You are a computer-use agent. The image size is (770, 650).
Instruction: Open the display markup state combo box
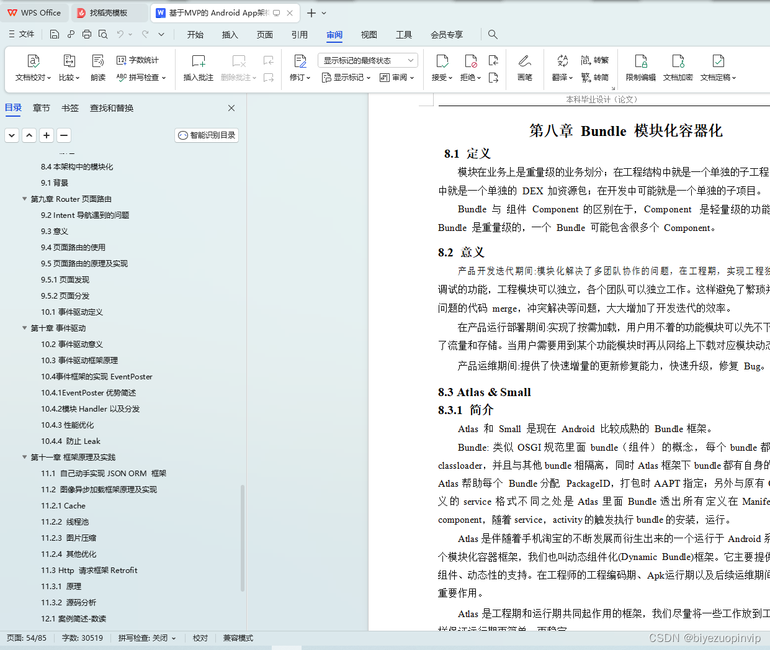[x=368, y=60]
